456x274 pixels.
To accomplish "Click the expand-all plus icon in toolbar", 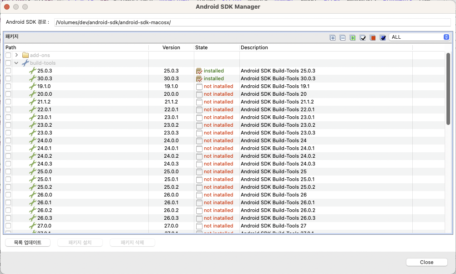I will click(x=332, y=37).
